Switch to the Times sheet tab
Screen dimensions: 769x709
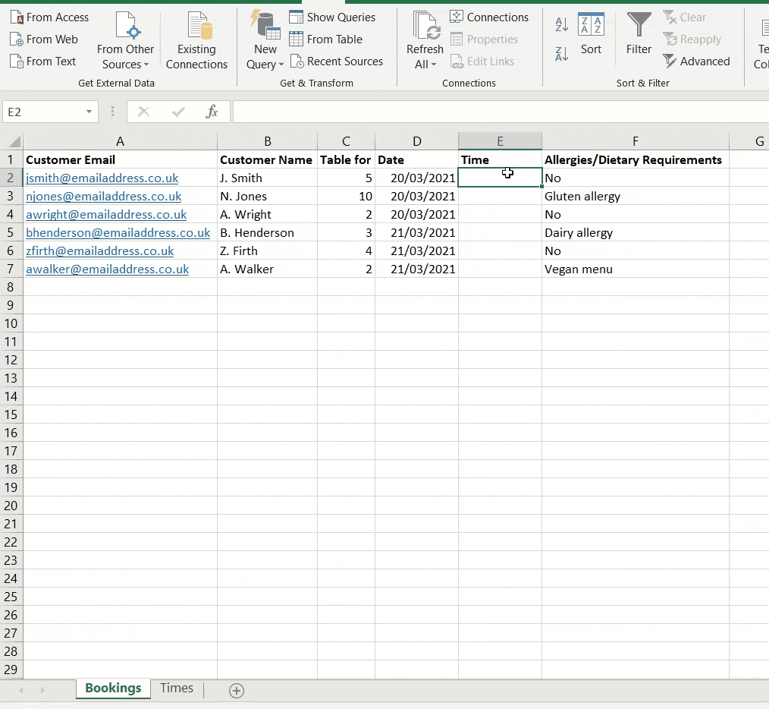coord(177,689)
